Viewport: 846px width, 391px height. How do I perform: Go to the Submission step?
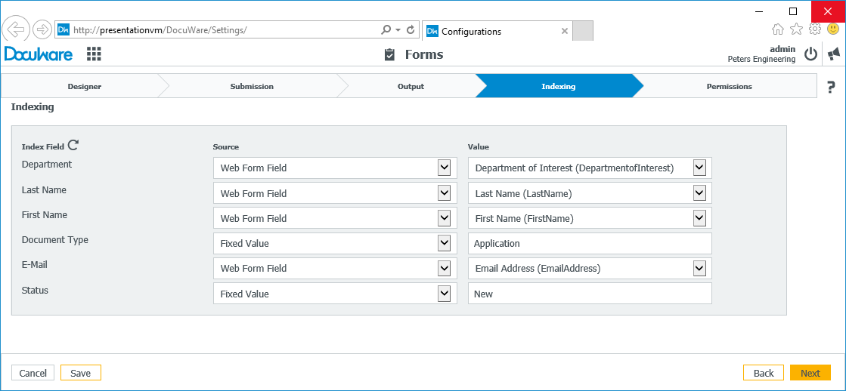(252, 86)
